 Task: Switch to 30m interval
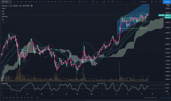[x=30, y=2]
